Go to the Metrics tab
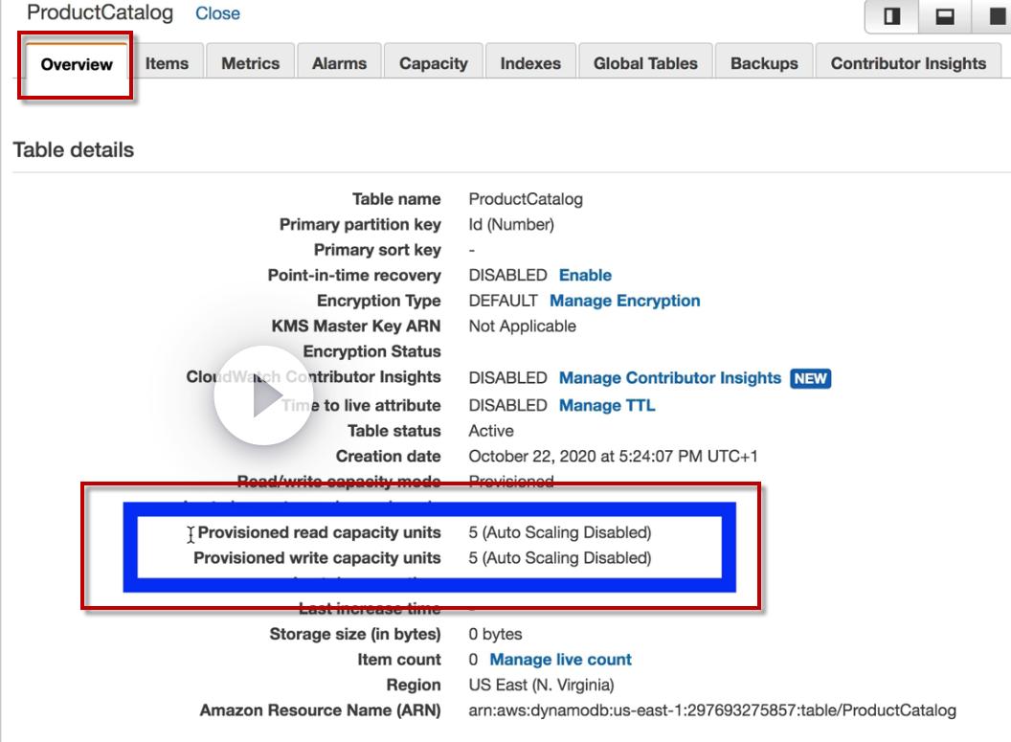 pyautogui.click(x=250, y=64)
